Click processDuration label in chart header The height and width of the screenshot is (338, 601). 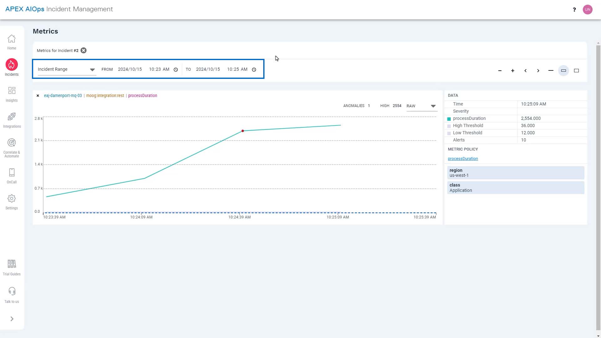point(143,96)
